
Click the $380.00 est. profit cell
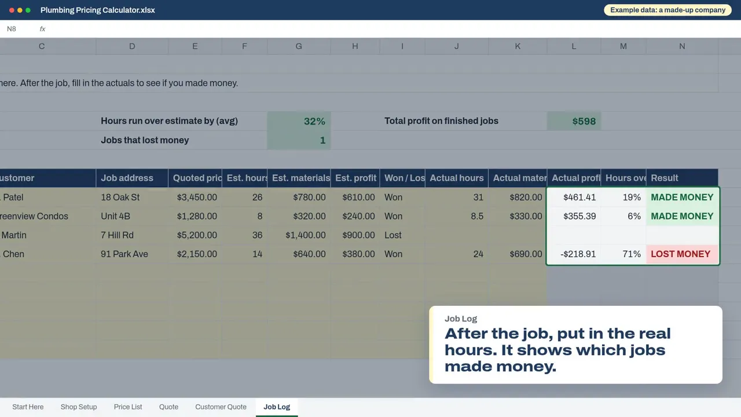(x=355, y=254)
